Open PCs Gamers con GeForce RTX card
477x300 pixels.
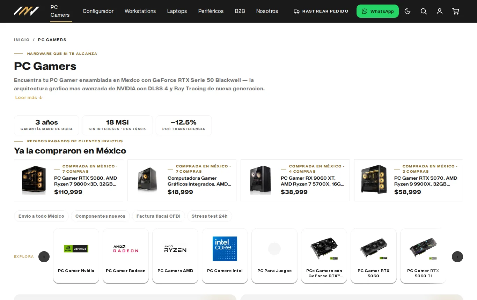tap(324, 256)
